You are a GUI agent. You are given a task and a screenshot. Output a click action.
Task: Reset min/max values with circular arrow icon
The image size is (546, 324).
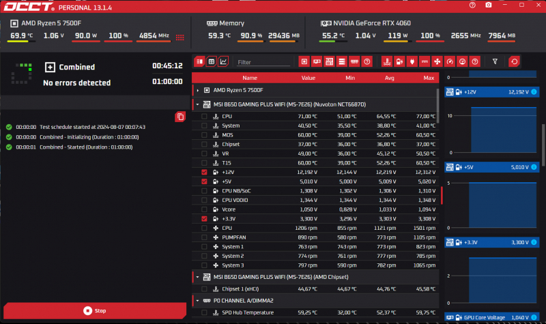click(x=515, y=61)
